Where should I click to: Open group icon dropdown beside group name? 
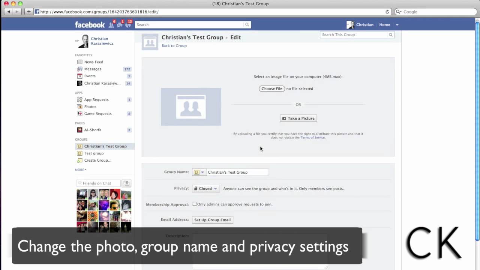point(199,172)
